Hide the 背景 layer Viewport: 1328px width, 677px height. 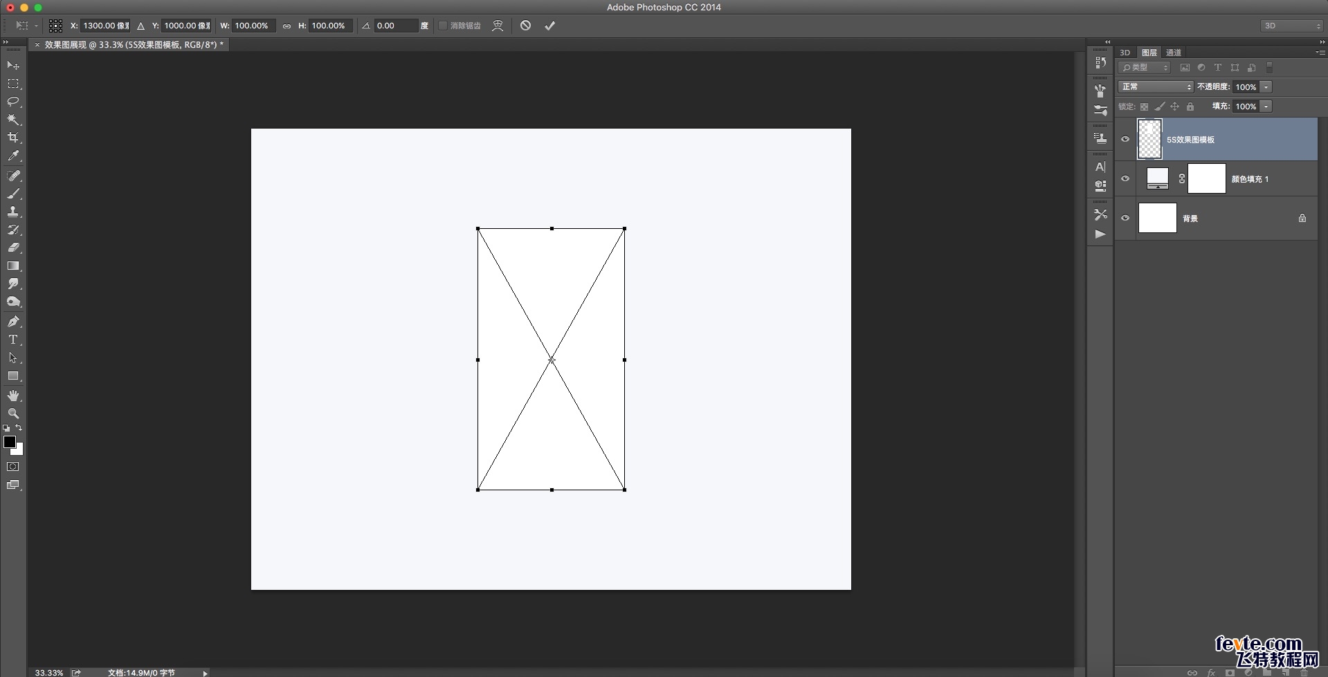pyautogui.click(x=1125, y=218)
